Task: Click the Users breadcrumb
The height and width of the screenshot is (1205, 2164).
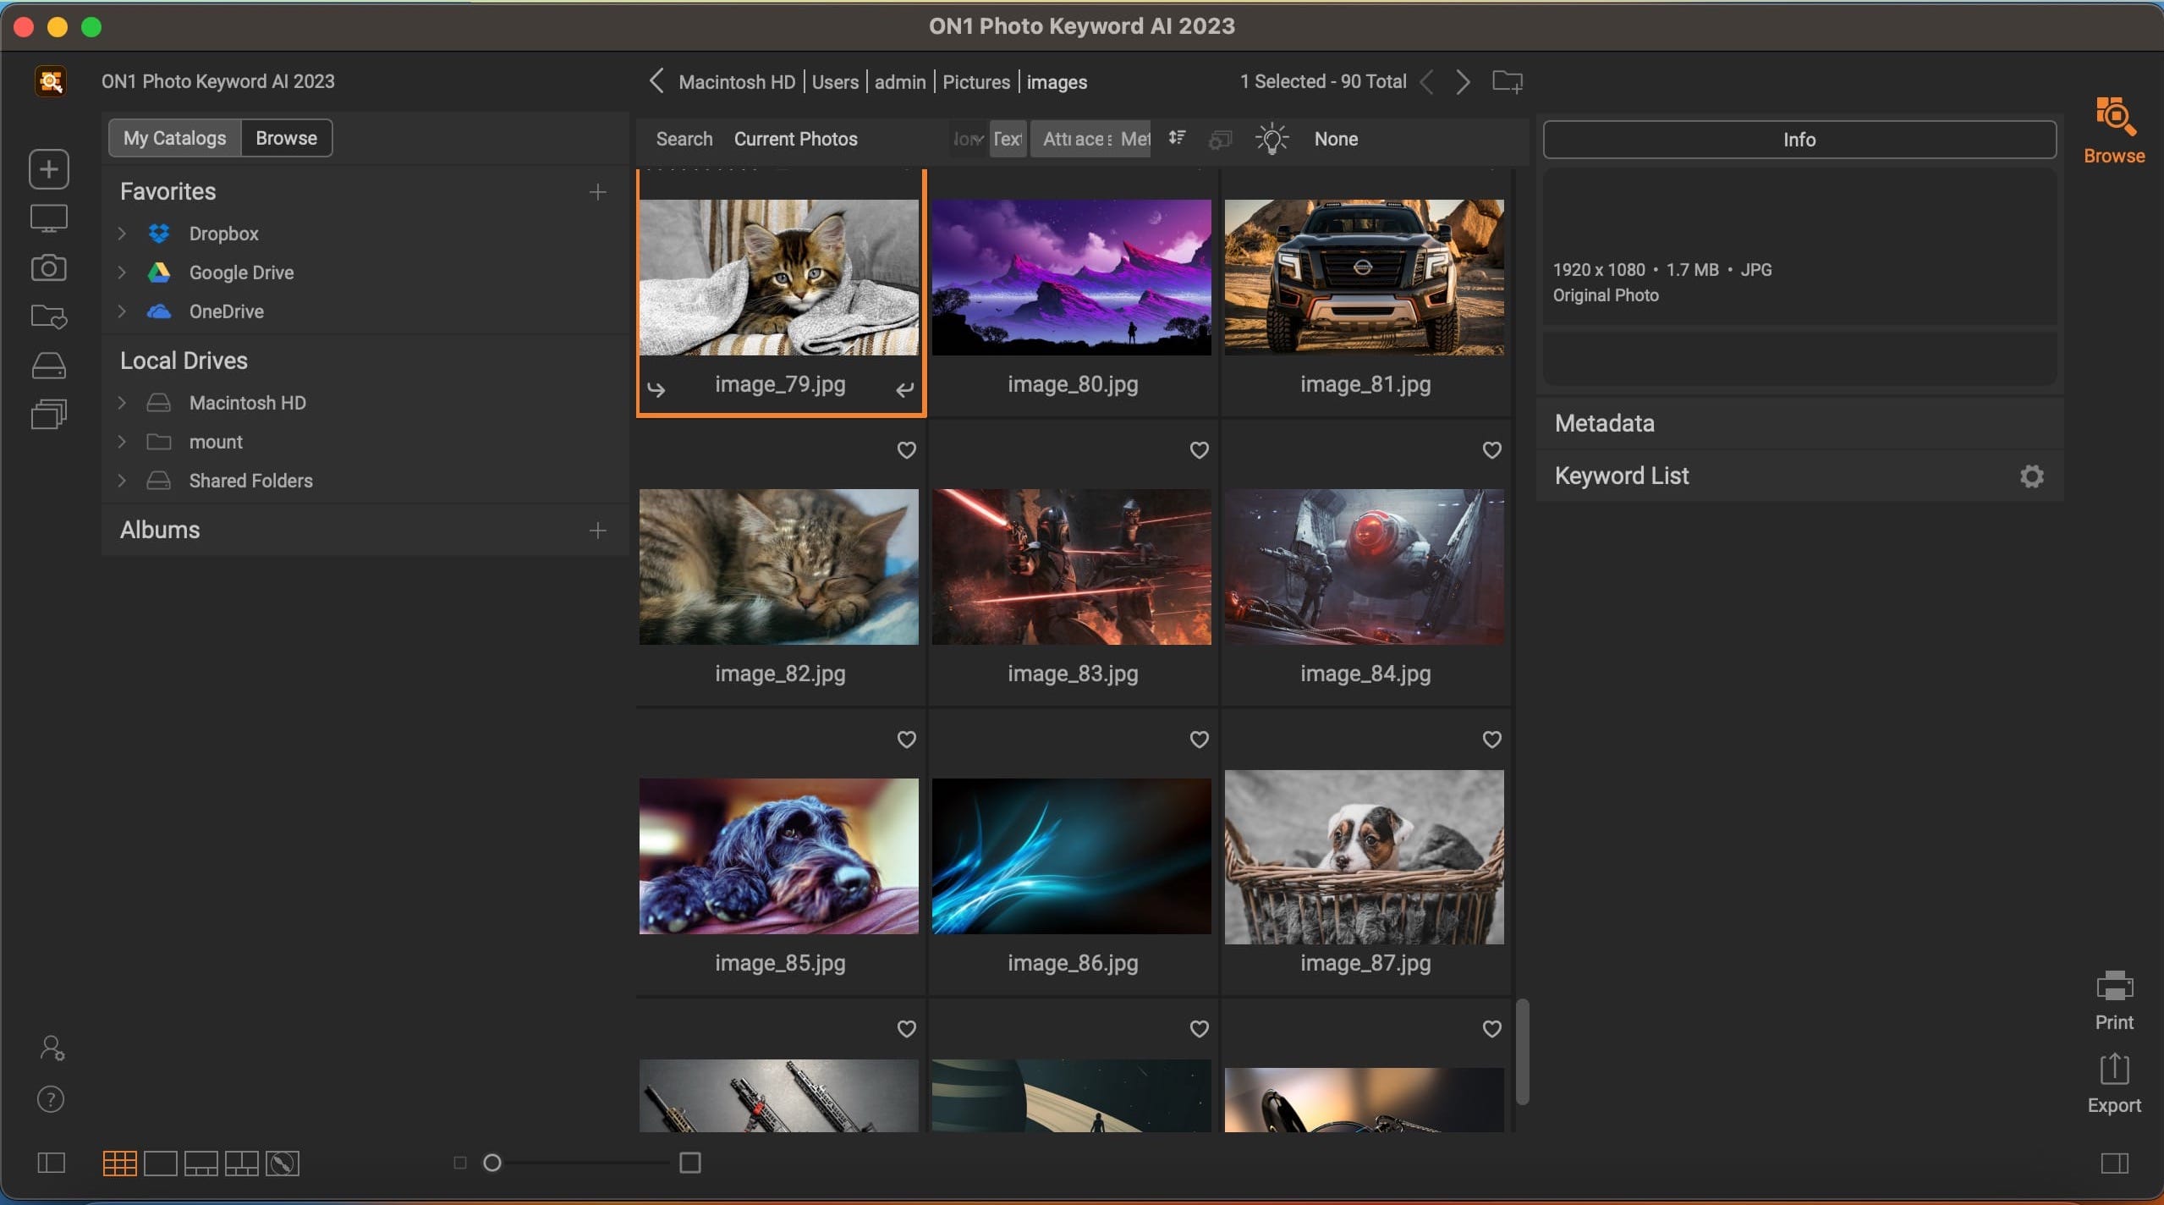Action: coord(835,82)
